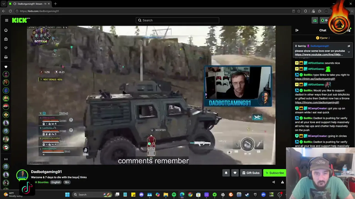Click the Fjornr top gifter entry
This screenshot has height=199, width=355.
(323, 38)
